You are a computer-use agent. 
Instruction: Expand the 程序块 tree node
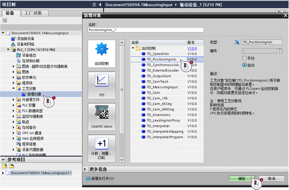coord(13,83)
